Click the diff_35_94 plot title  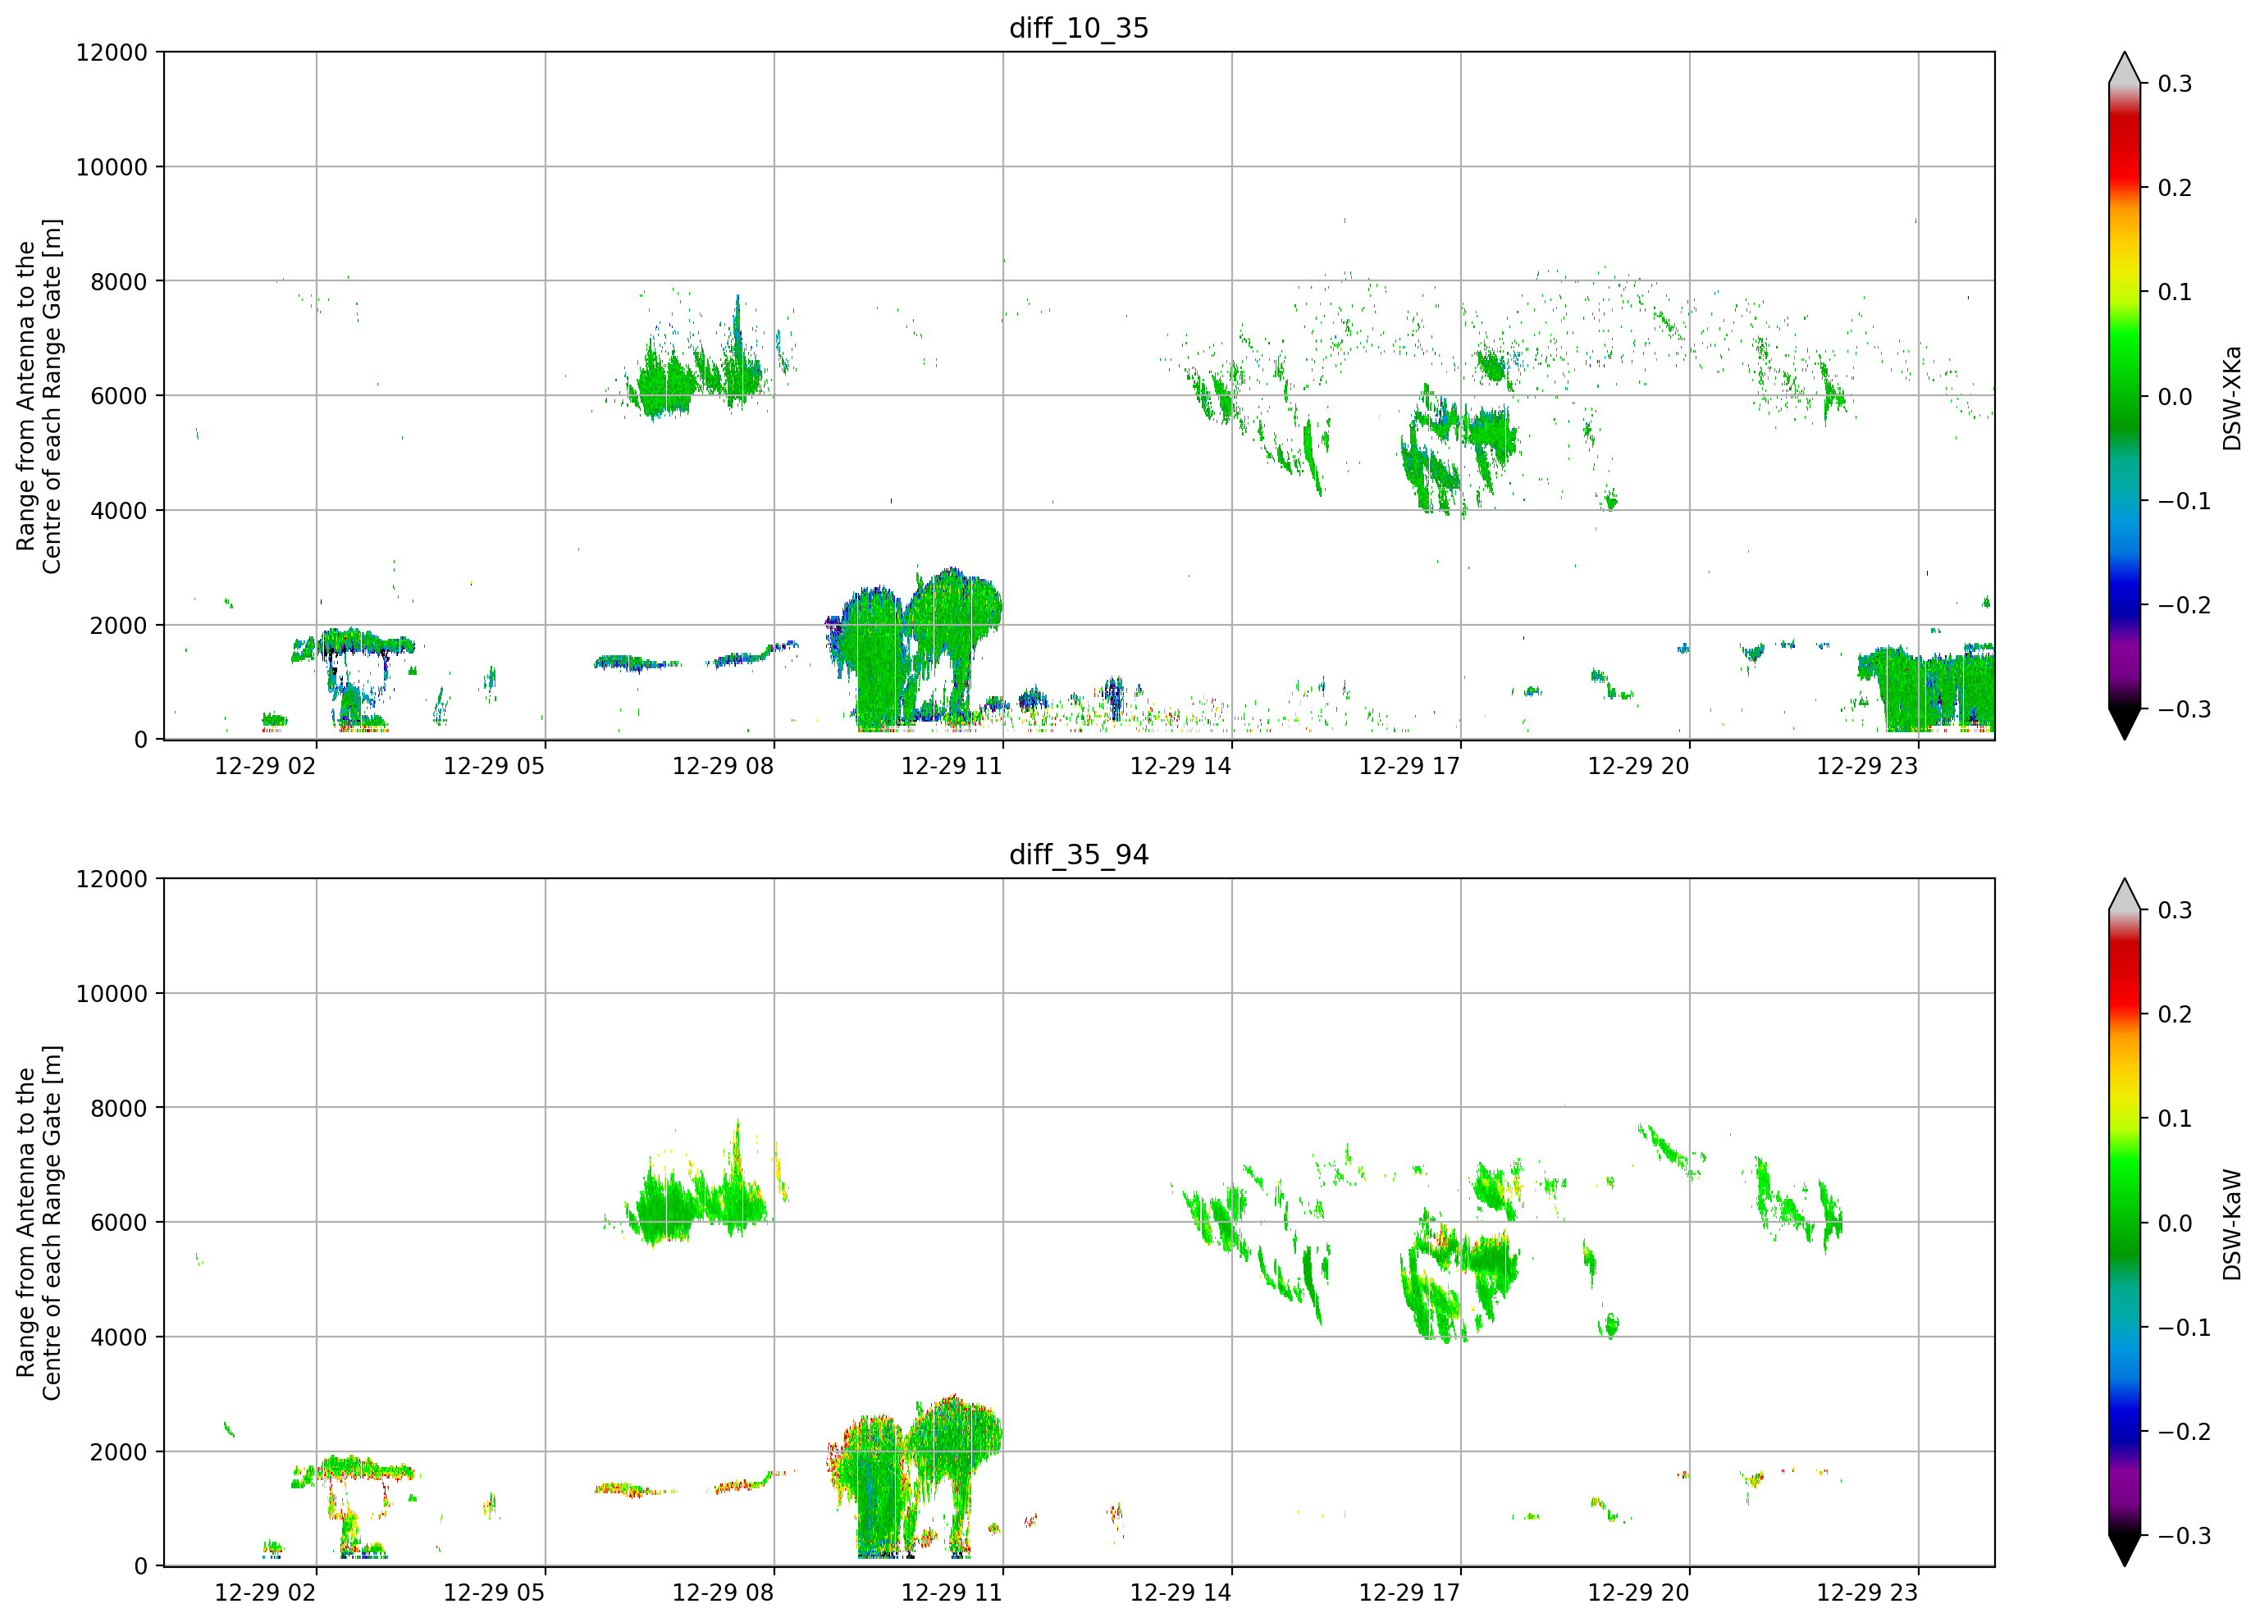click(x=1080, y=854)
